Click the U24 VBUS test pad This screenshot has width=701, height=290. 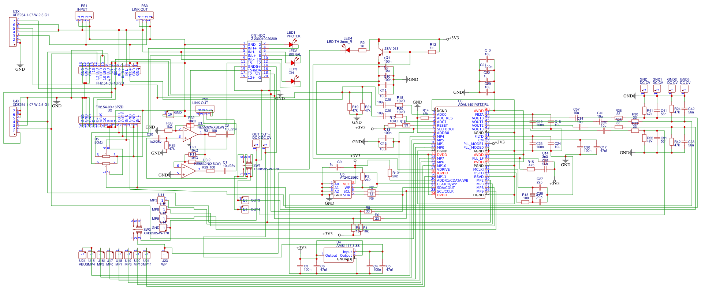pos(82,255)
